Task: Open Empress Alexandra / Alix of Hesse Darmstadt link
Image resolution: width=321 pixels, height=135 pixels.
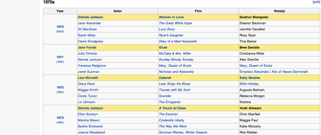Action: pos(274,72)
